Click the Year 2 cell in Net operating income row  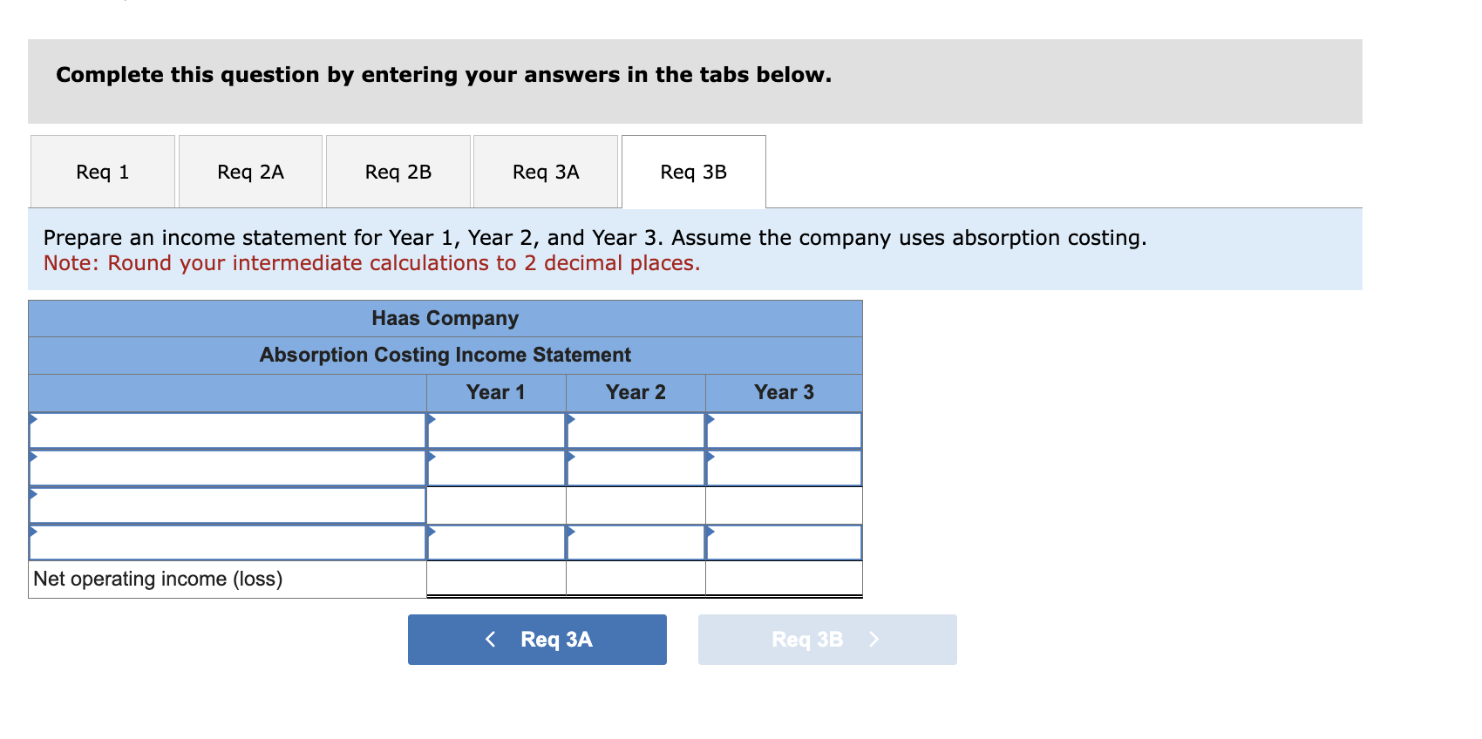(635, 578)
